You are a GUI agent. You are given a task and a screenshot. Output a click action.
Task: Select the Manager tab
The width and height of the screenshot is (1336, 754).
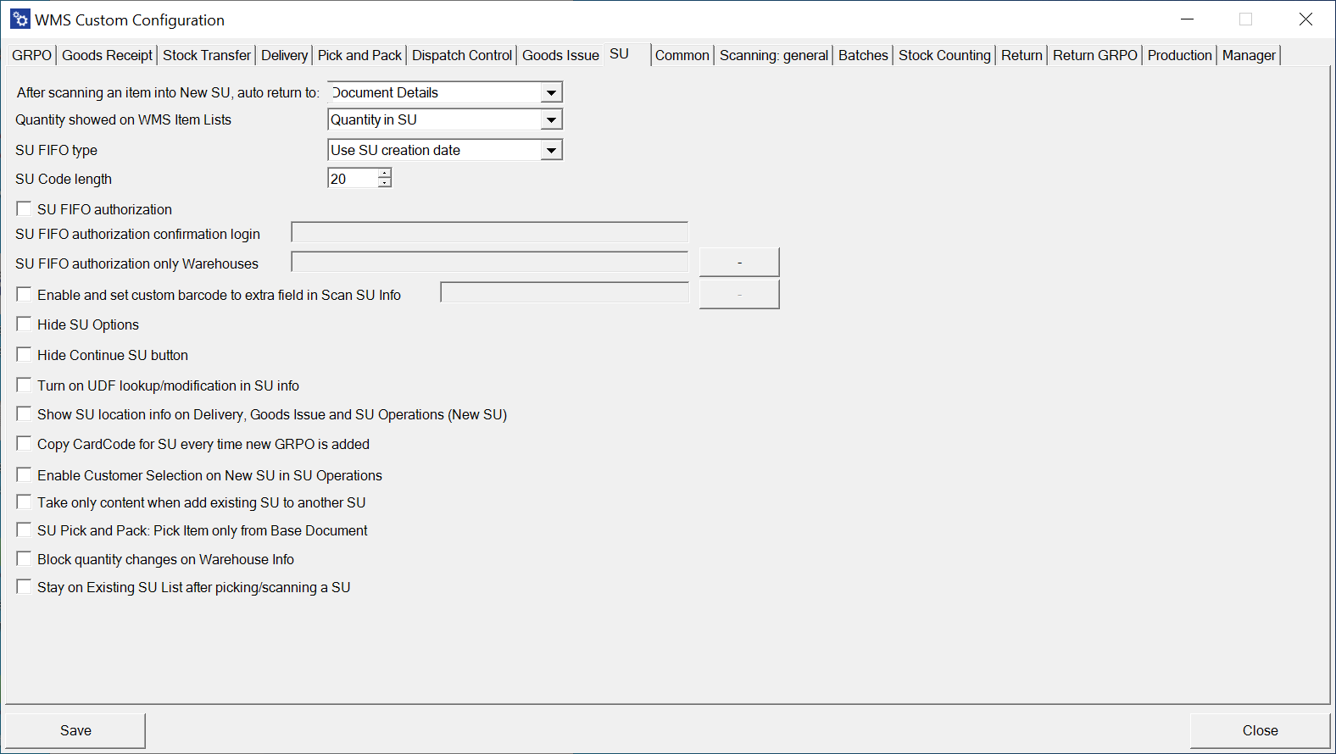click(x=1249, y=55)
